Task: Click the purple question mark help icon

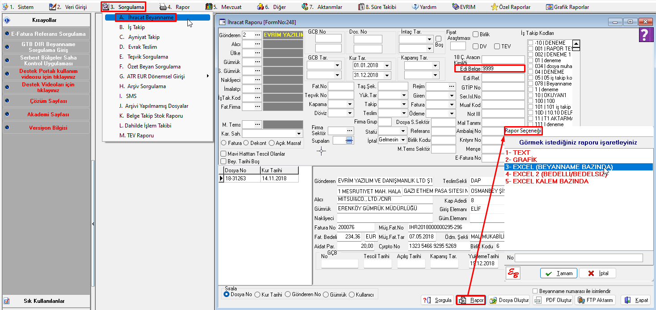Action: (644, 34)
